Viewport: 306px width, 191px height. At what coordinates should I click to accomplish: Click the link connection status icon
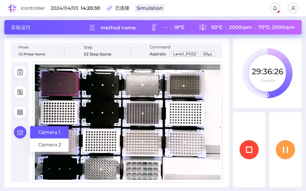[110, 8]
